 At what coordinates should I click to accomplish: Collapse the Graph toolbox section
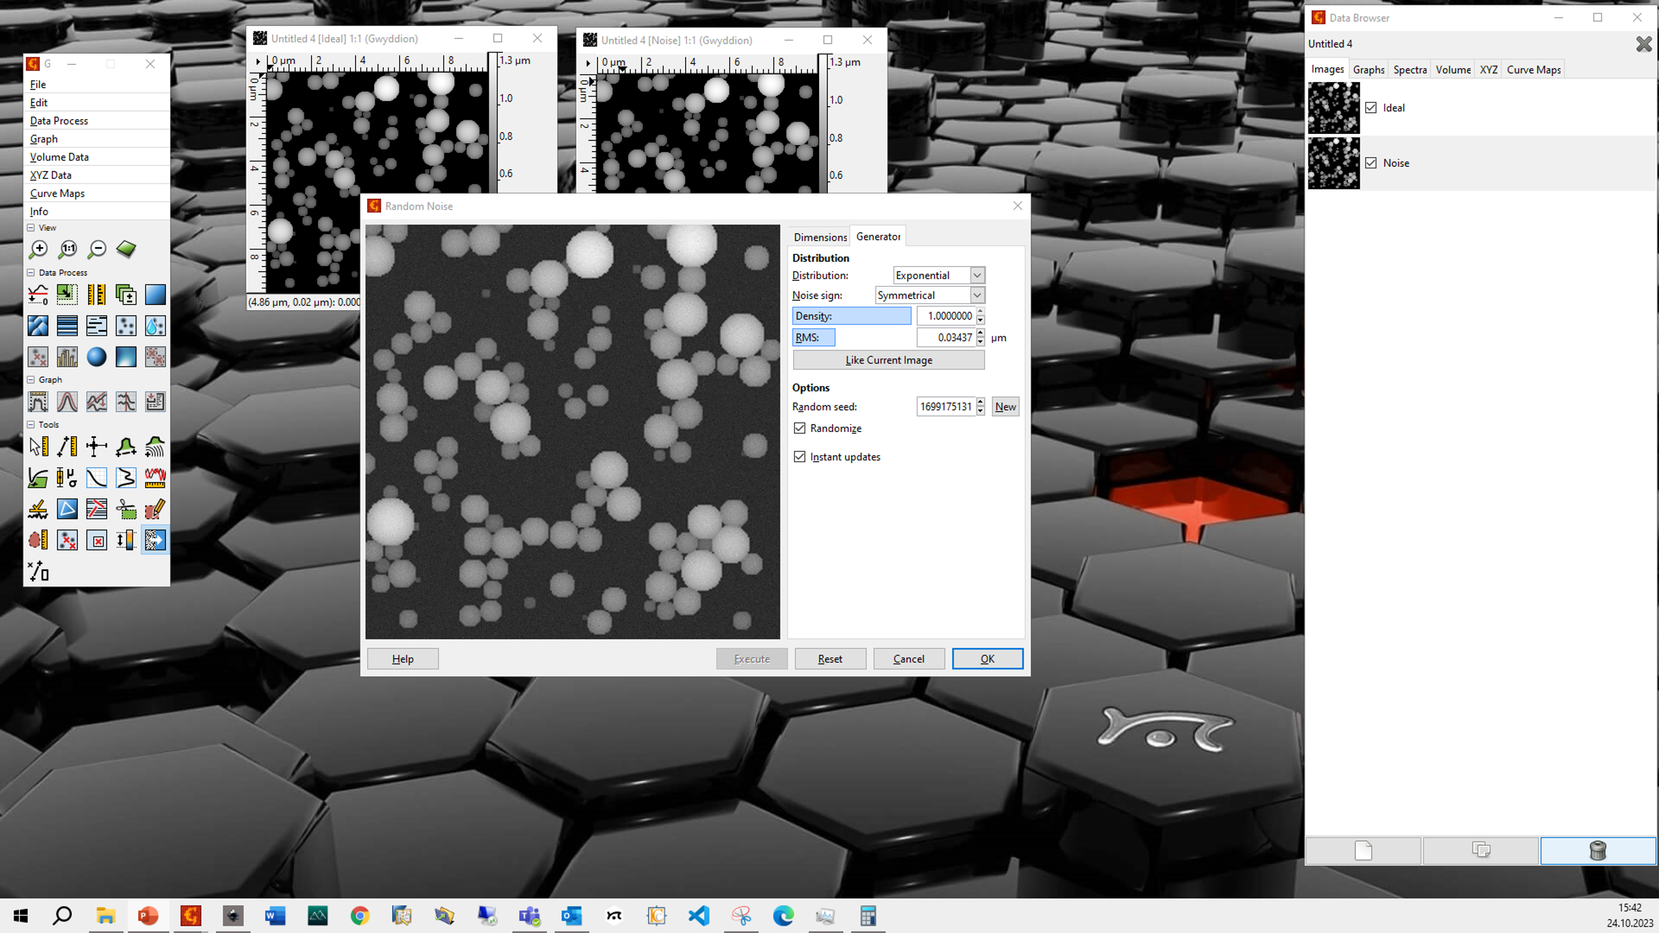point(30,380)
